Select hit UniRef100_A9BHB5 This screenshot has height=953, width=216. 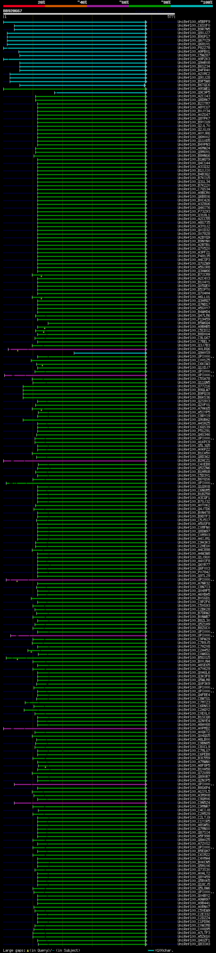click(194, 327)
